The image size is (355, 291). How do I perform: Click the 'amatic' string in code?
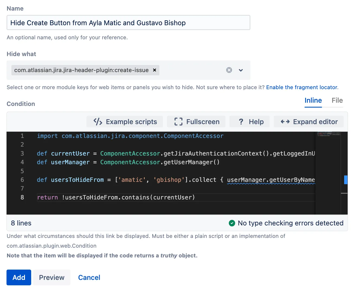(132, 180)
